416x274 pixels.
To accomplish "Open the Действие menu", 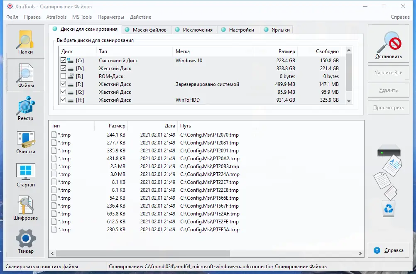I will 140,17.
